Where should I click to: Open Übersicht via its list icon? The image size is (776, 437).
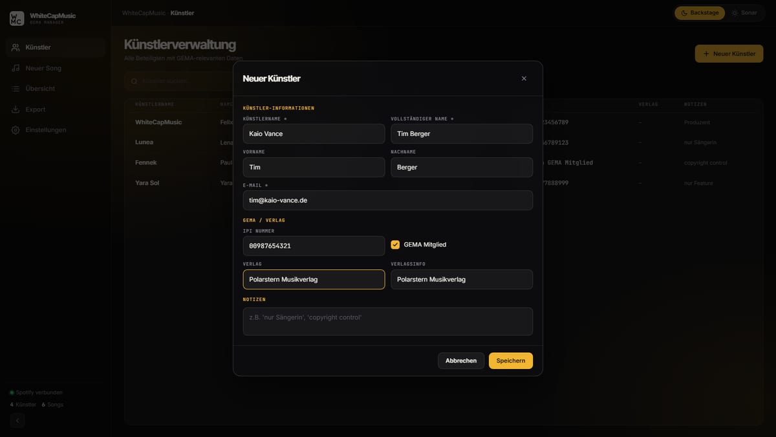click(16, 89)
